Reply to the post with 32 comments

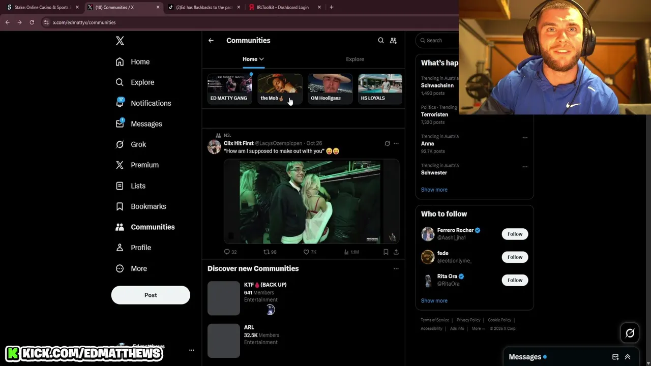click(230, 252)
